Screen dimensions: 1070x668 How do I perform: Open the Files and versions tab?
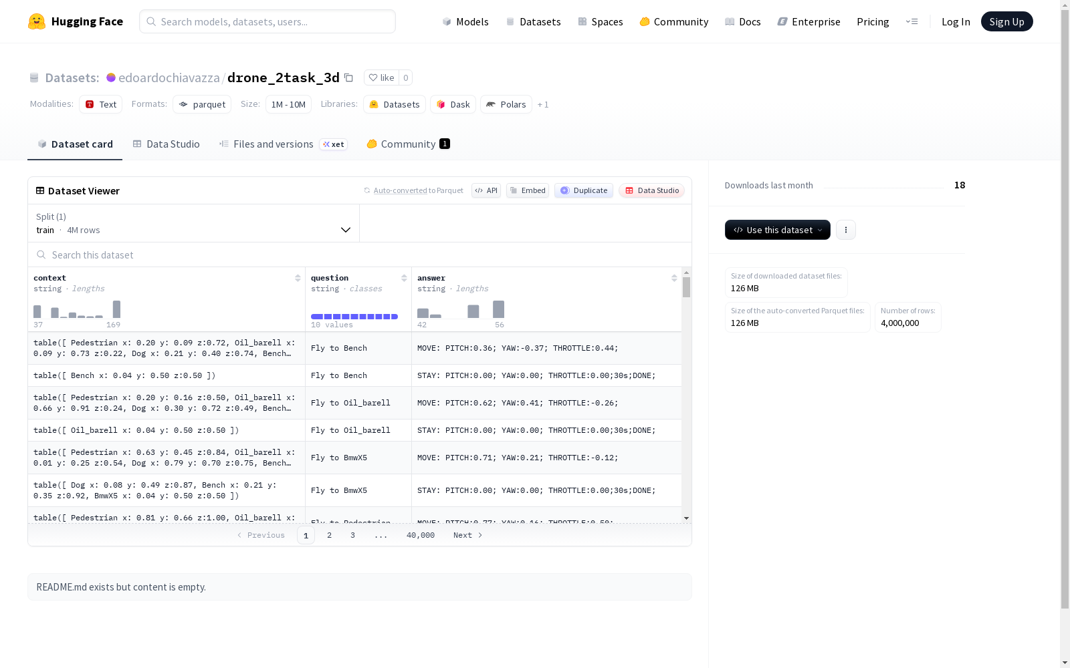point(283,144)
